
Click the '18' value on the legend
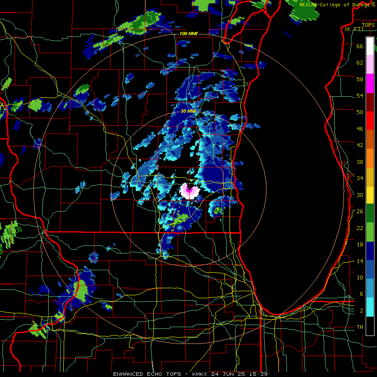click(x=360, y=245)
